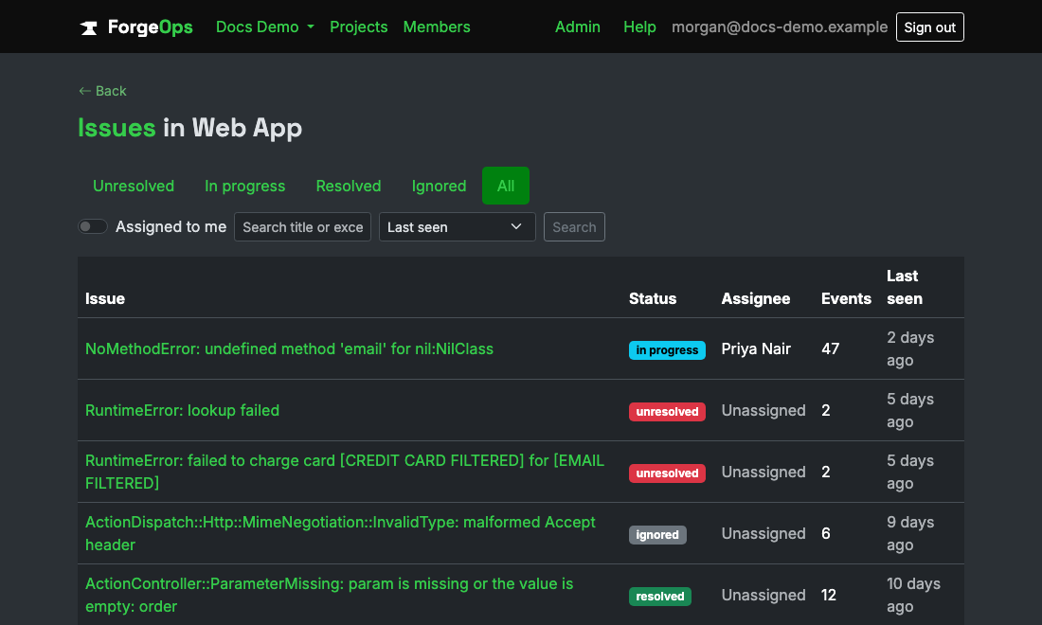Image resolution: width=1042 pixels, height=625 pixels.
Task: Toggle the Assigned to me switch
Action: pyautogui.click(x=93, y=226)
